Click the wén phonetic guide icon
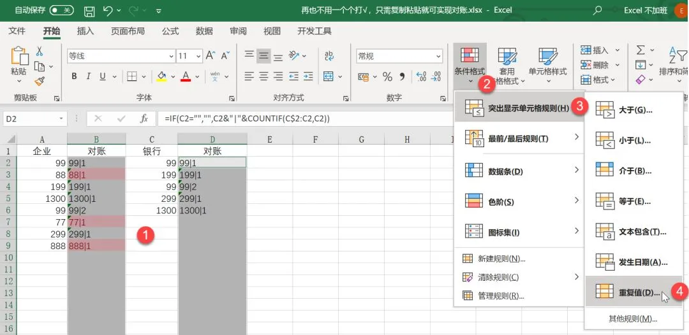The width and height of the screenshot is (689, 335). [x=215, y=76]
